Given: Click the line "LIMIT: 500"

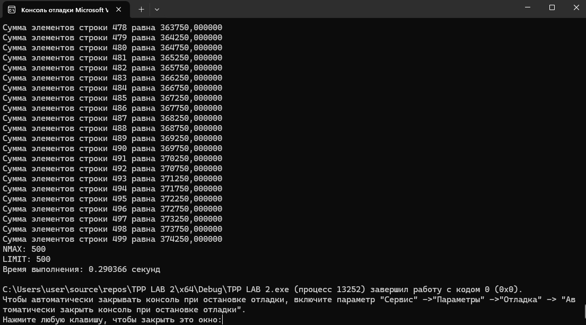Looking at the screenshot, I should 27,259.
